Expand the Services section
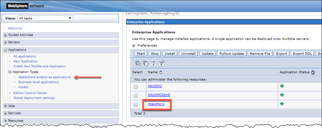Viewport: 322px width, 128px height. point(6,113)
